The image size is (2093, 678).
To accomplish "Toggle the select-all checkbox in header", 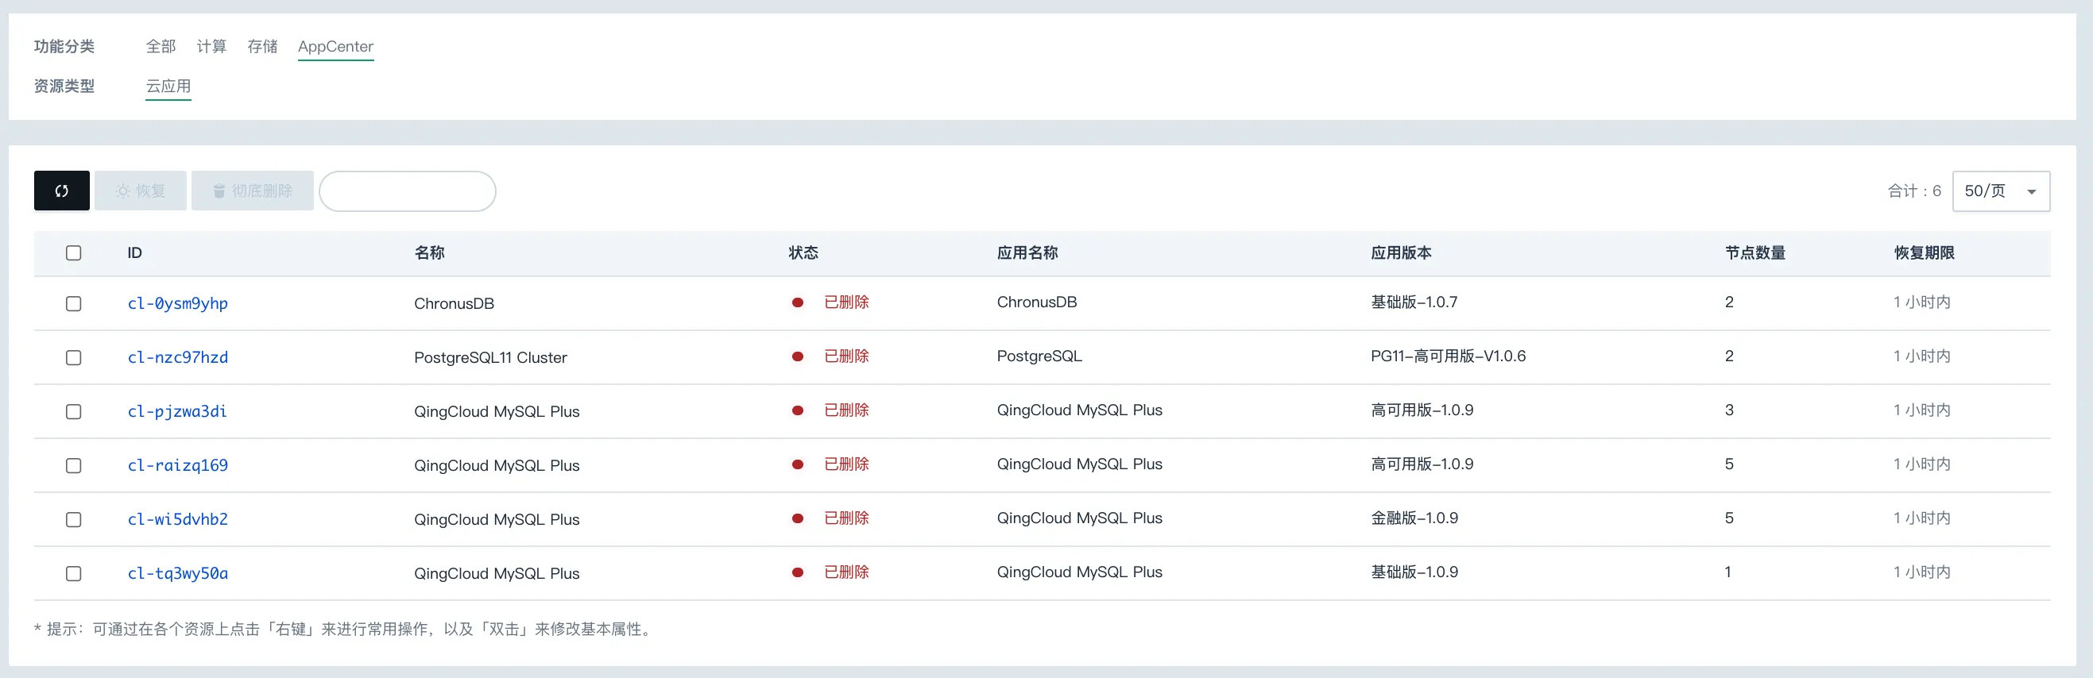I will click(x=73, y=252).
